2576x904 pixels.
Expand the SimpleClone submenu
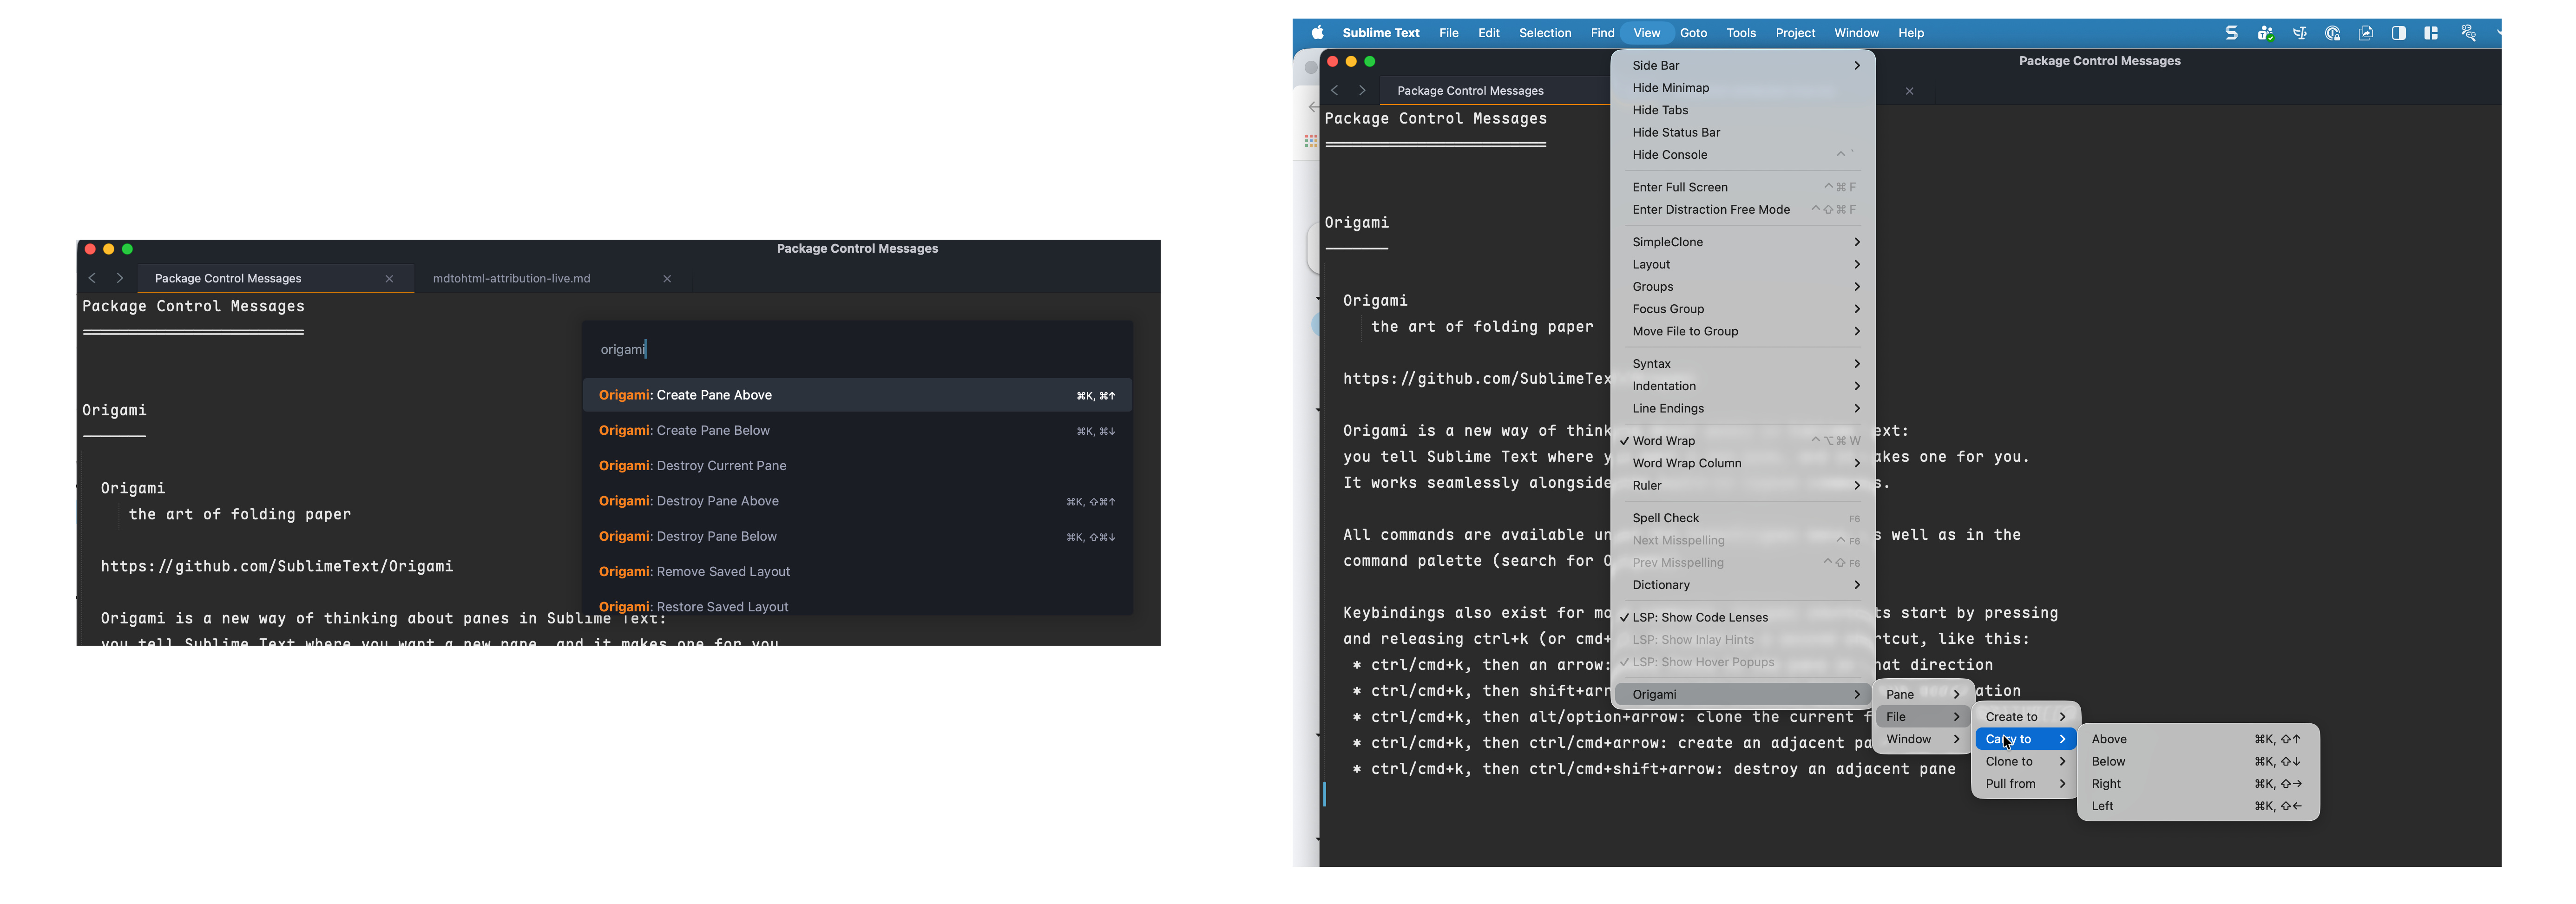[x=1742, y=242]
